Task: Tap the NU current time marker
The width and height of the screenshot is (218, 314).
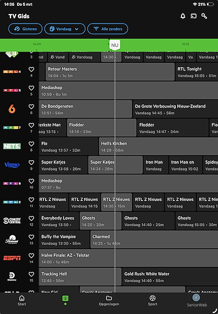Action: coord(115,45)
